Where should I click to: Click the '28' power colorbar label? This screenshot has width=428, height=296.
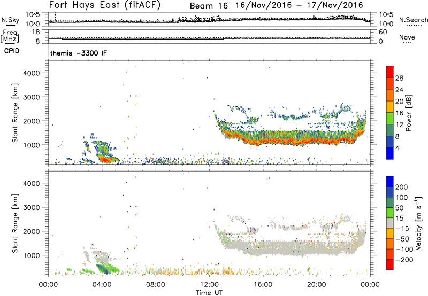(x=399, y=78)
